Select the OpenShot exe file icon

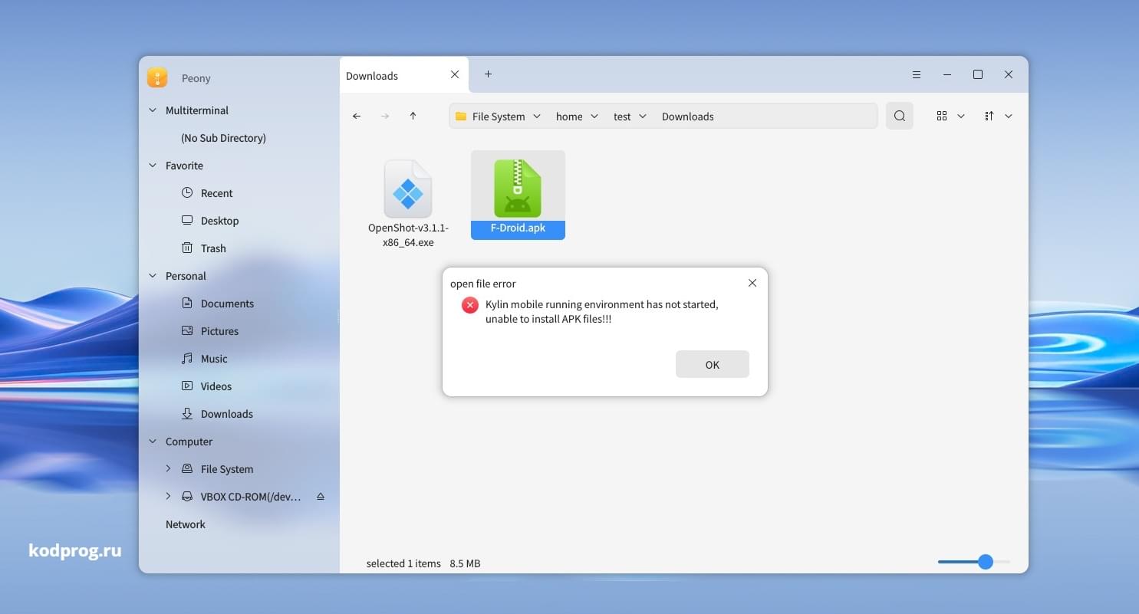pyautogui.click(x=408, y=189)
